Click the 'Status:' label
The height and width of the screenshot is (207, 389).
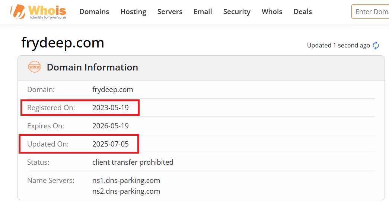click(38, 162)
